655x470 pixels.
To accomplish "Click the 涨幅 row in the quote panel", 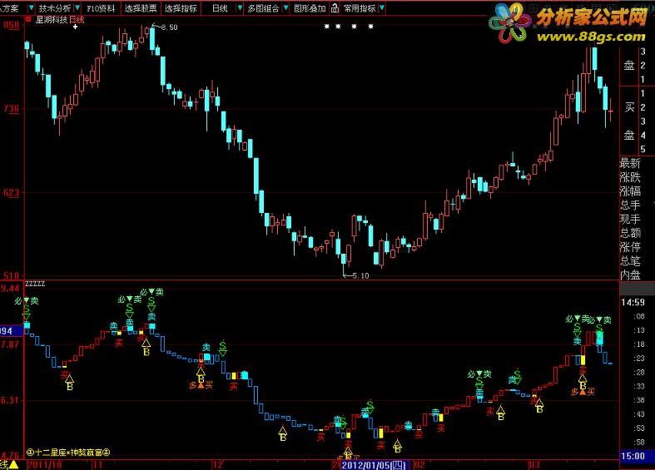I will click(x=630, y=191).
